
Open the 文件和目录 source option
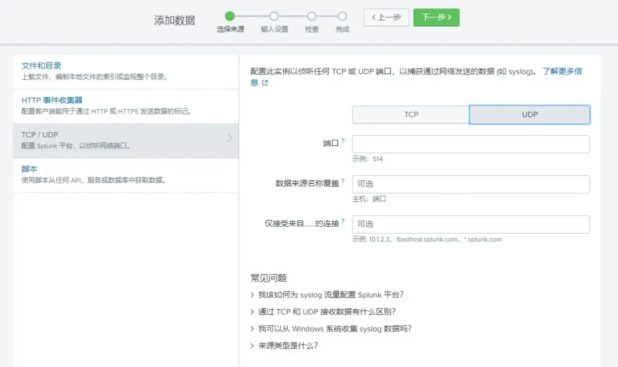(126, 72)
